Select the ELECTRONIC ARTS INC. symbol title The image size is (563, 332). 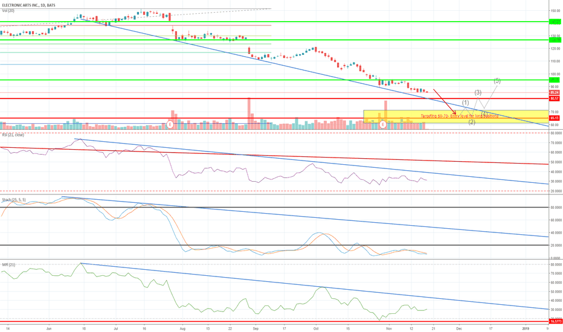point(29,5)
